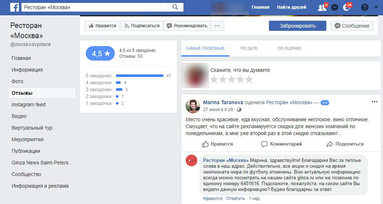The image size is (383, 204).
Task: Open the help question mark icon
Action: click(x=365, y=7)
